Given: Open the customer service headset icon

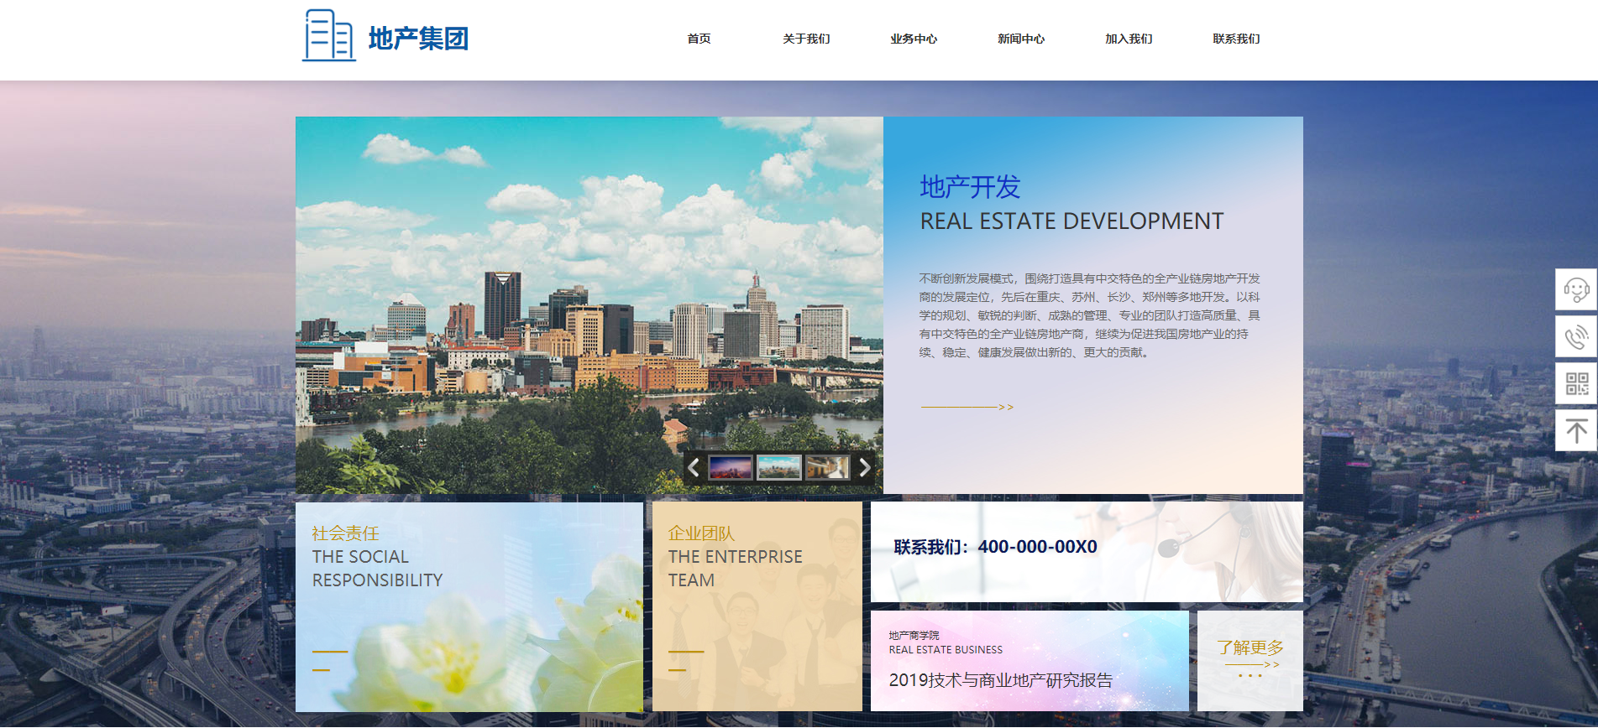Looking at the screenshot, I should (1575, 290).
